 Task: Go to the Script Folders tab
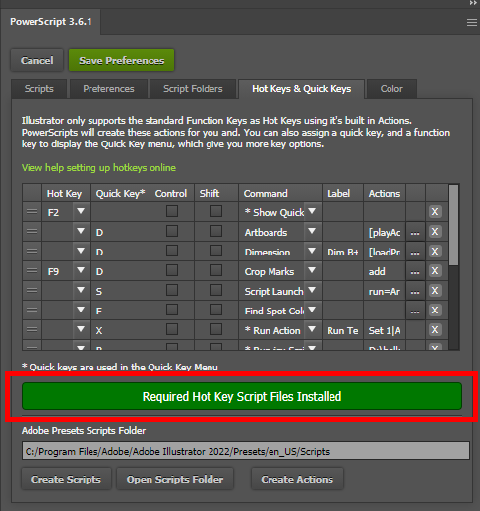[193, 89]
